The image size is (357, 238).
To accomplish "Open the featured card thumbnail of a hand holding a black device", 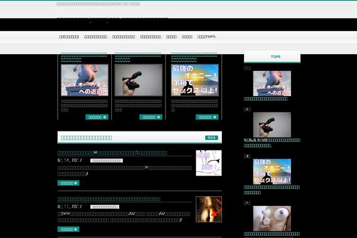I will click(x=139, y=80).
